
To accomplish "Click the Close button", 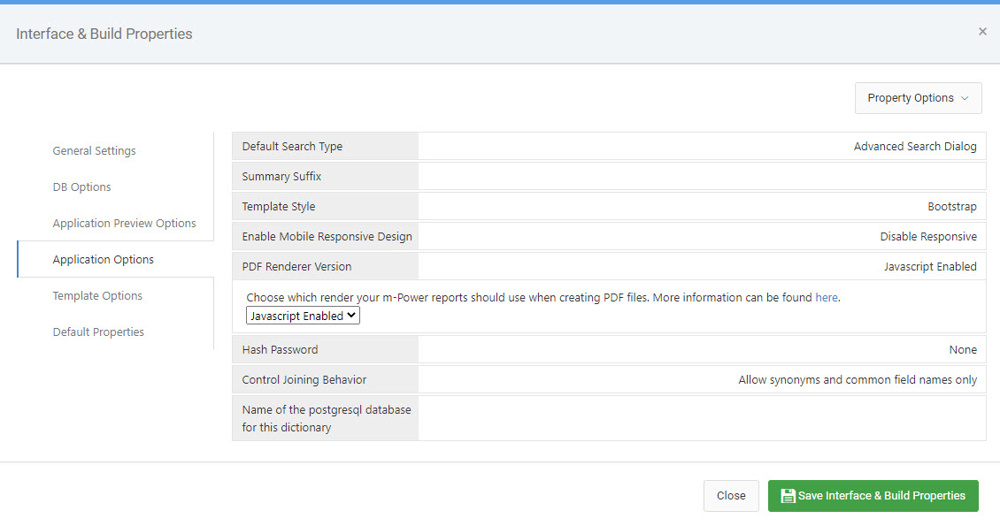I will (x=731, y=495).
